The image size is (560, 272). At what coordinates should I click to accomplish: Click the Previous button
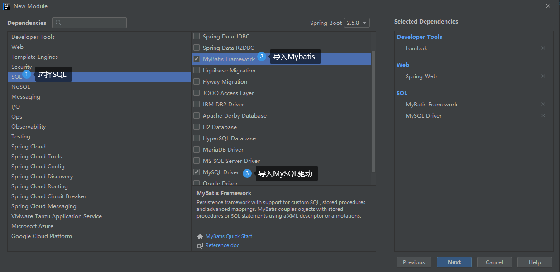(x=414, y=262)
